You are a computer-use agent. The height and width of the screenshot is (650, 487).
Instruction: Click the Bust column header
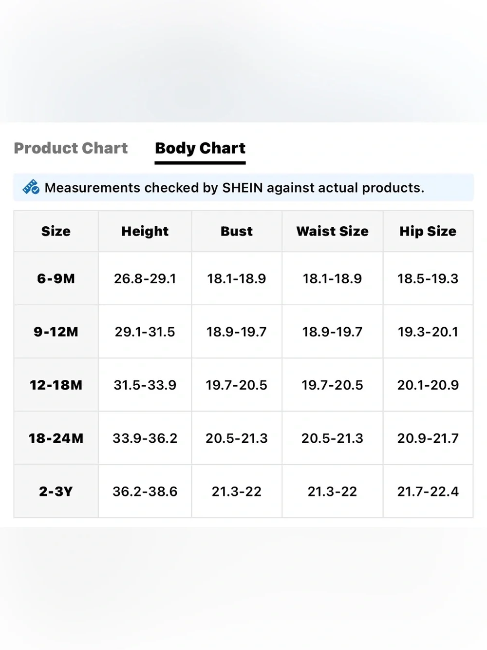[237, 231]
